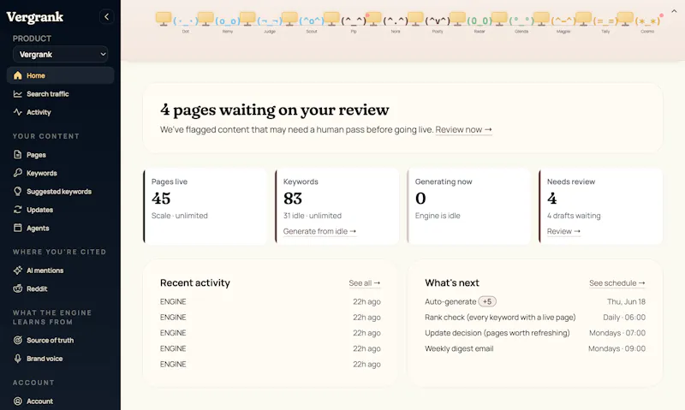Open the Keywords section

pos(60,173)
